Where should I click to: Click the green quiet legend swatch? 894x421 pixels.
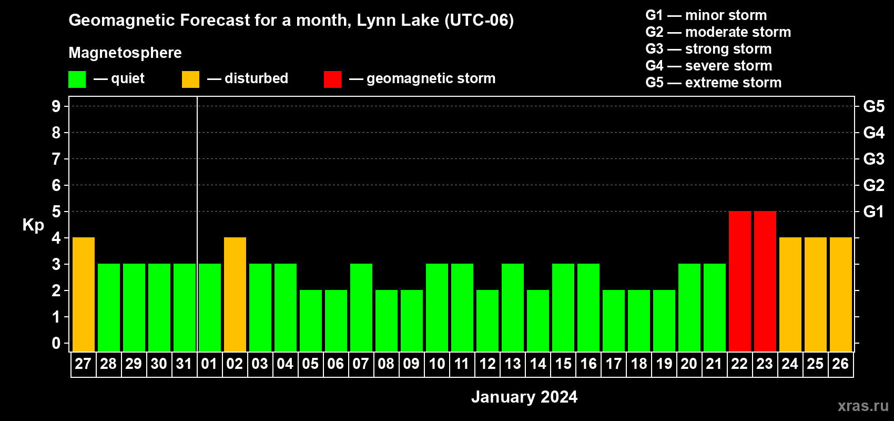click(x=77, y=79)
